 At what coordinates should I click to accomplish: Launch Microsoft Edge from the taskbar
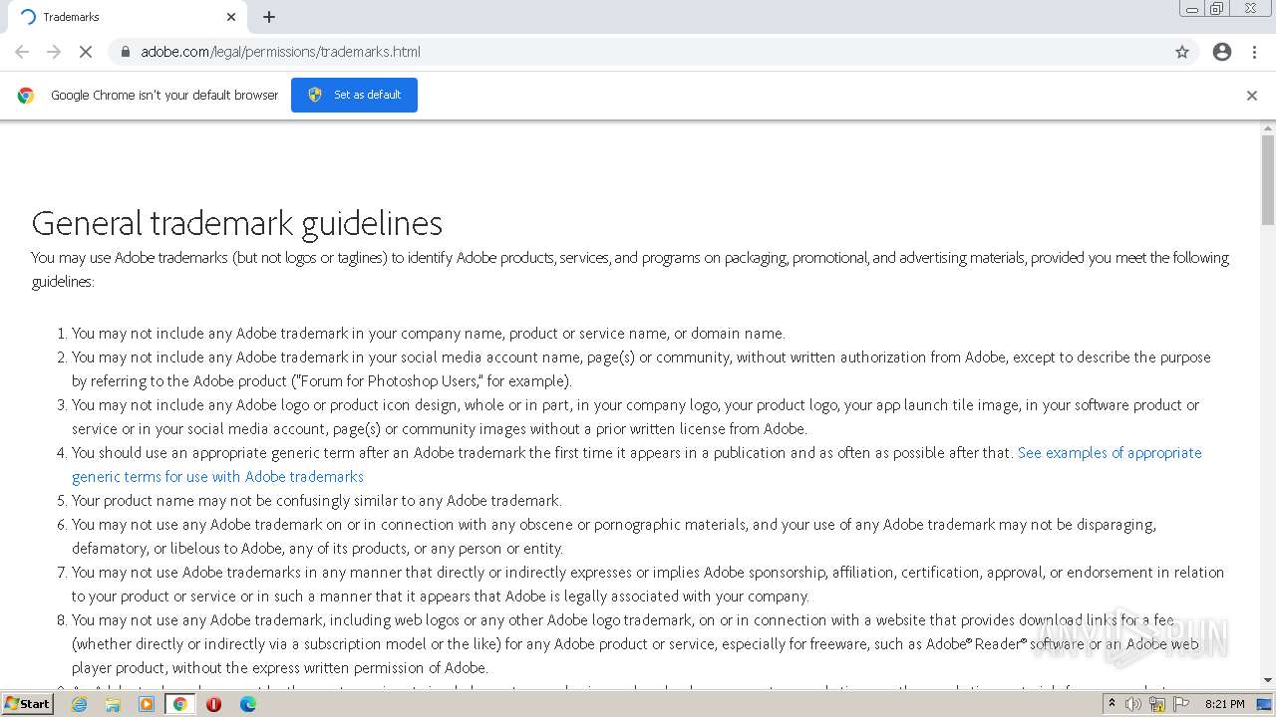pyautogui.click(x=247, y=704)
